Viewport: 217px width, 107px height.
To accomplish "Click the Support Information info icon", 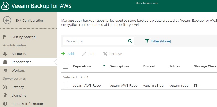I will tap(5, 104).
